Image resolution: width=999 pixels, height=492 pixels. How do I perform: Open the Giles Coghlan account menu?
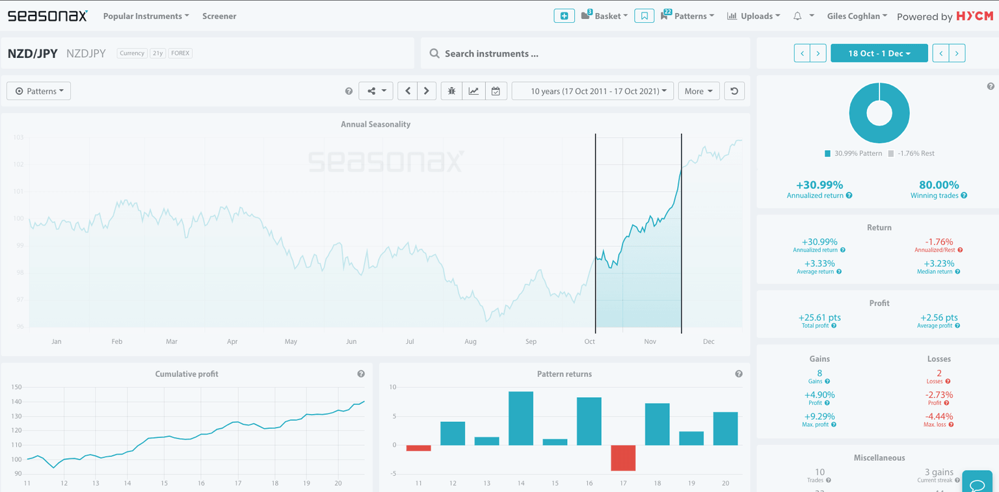857,16
